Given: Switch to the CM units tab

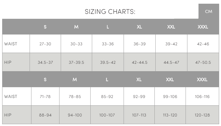Looking at the screenshot, I should coord(209,11).
